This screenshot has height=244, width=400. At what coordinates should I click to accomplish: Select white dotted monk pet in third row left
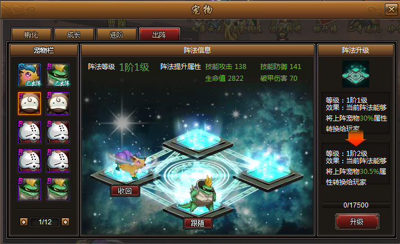tap(29, 132)
